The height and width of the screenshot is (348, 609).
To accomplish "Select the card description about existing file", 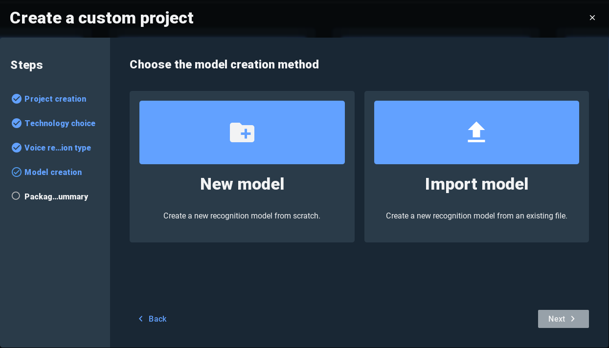I will [x=476, y=216].
